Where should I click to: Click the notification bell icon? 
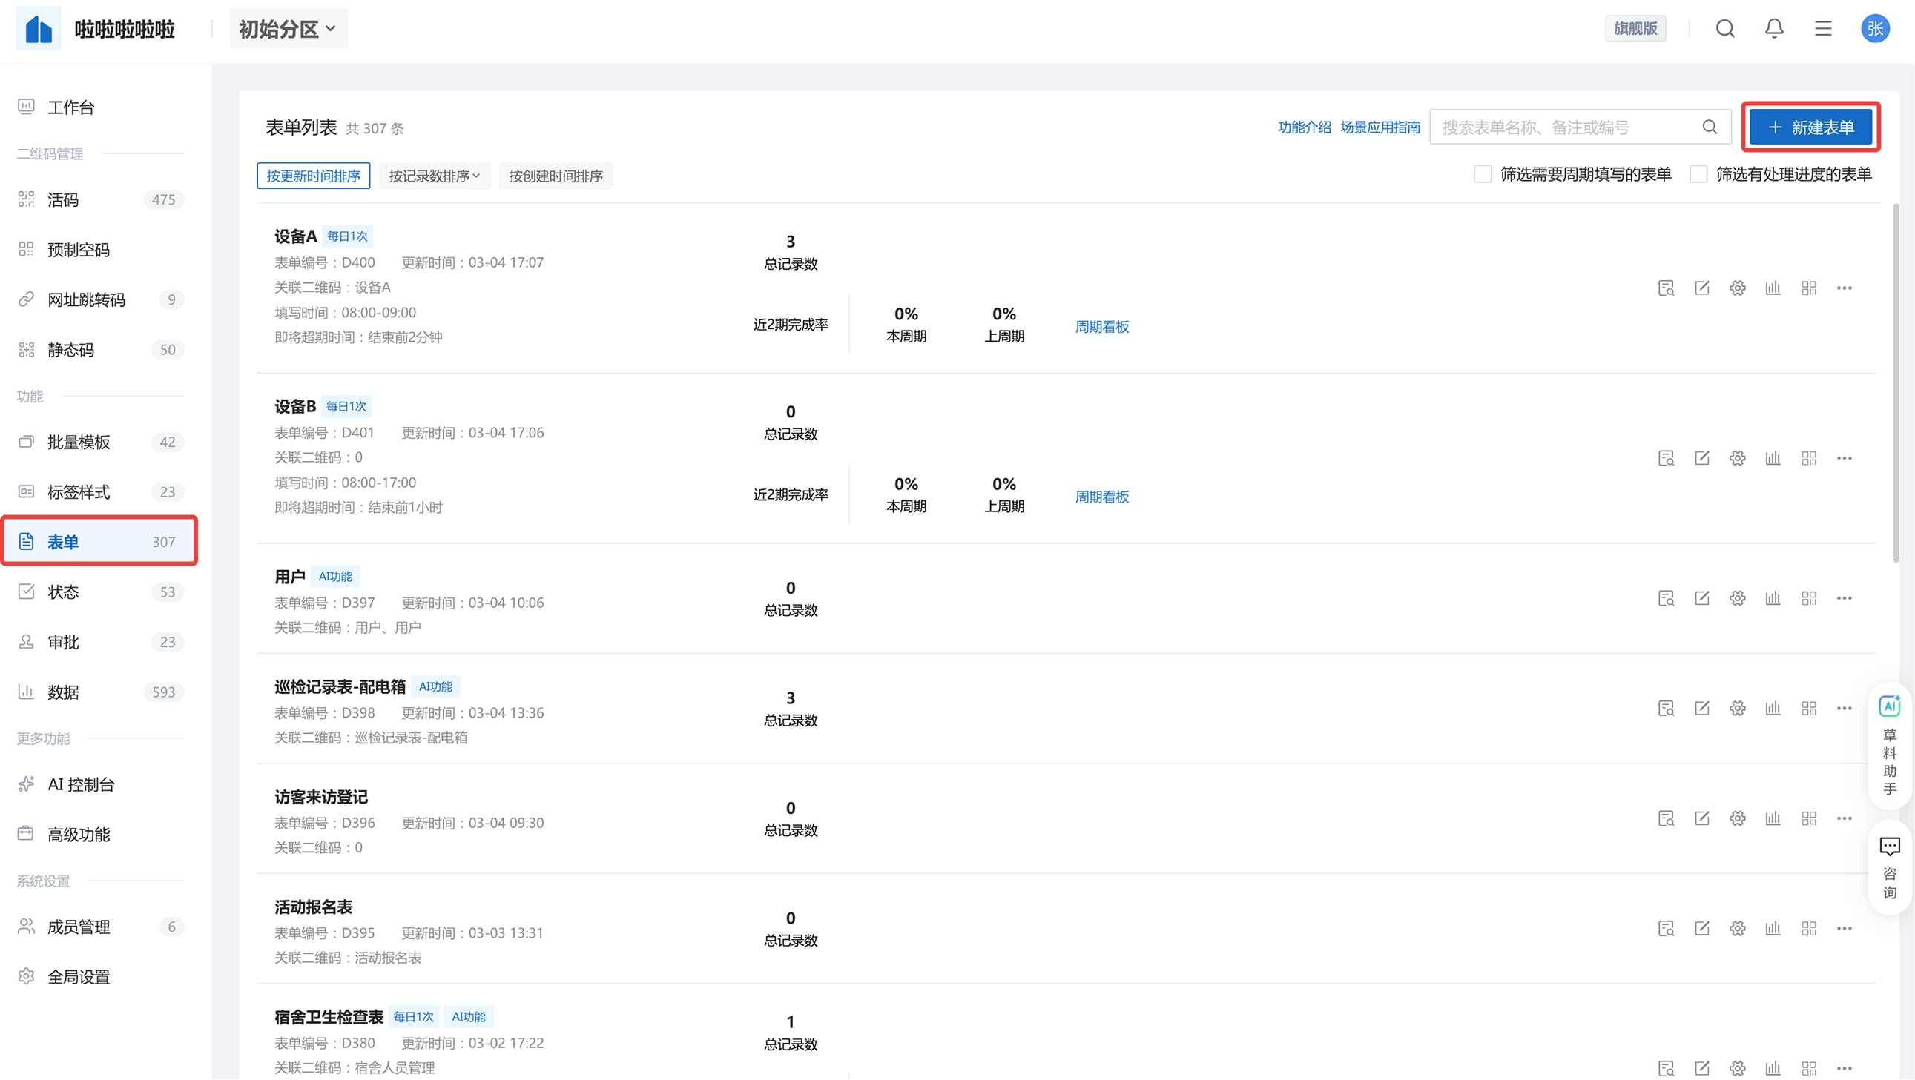point(1774,28)
